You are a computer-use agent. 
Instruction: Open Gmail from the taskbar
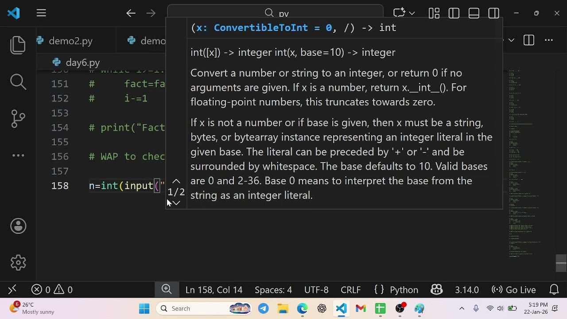[x=361, y=308]
